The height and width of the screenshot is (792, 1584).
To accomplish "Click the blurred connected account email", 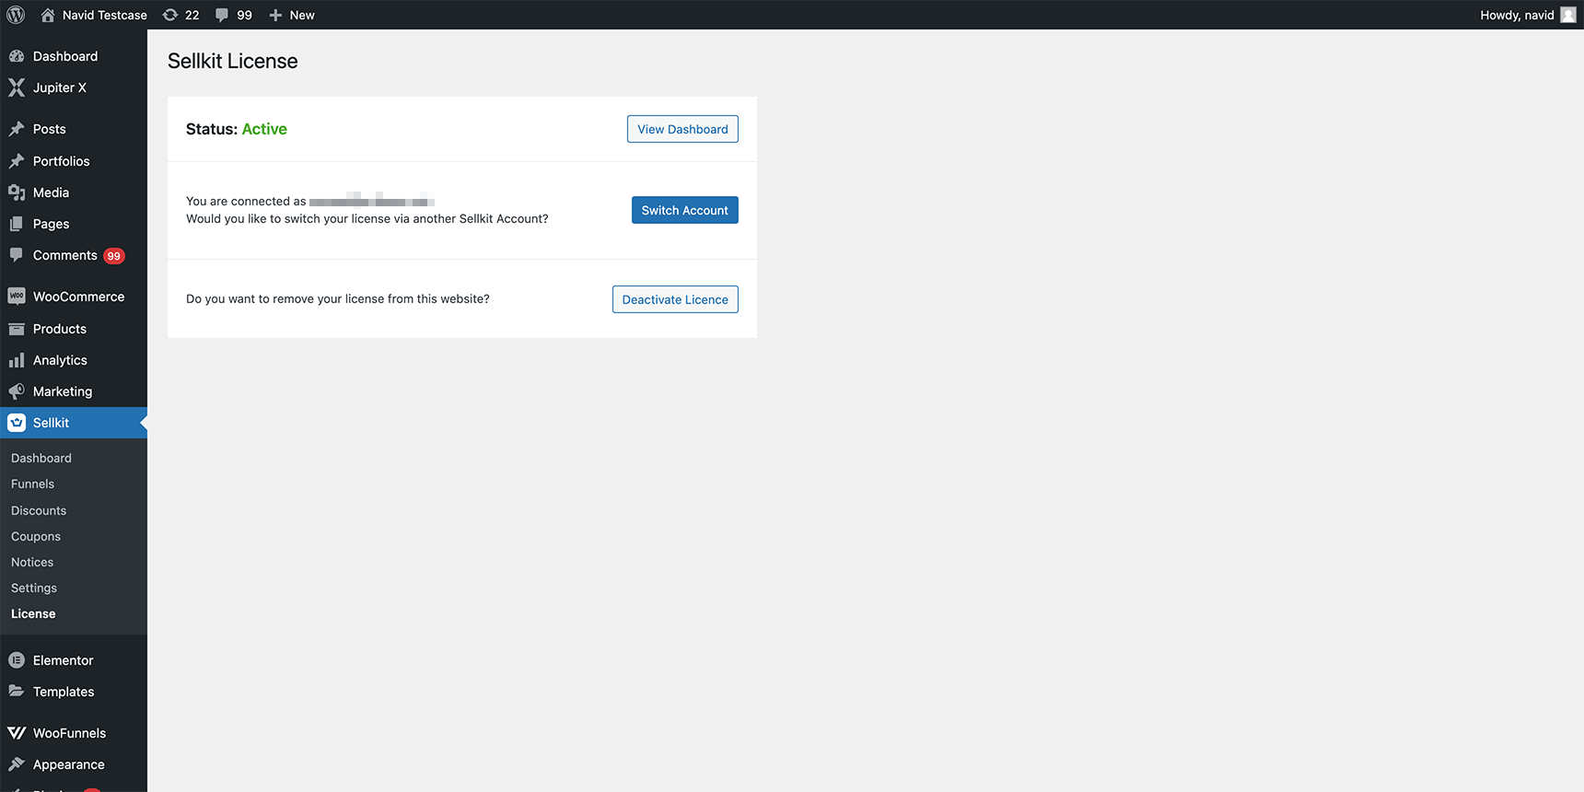I will [372, 201].
